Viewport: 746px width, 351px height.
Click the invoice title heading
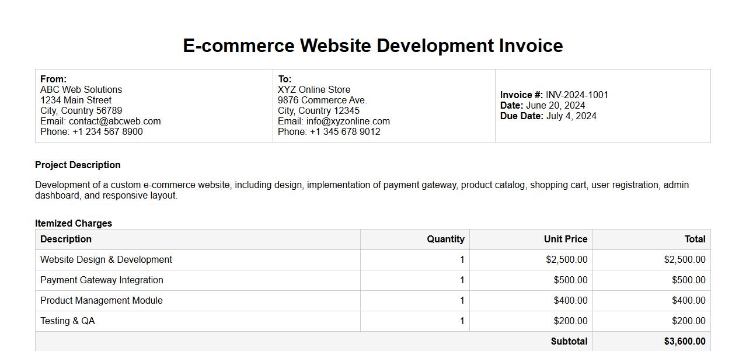[372, 46]
